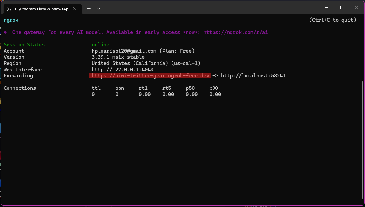
Task: Click the 0.00 value under p90
Action: [x=215, y=94]
